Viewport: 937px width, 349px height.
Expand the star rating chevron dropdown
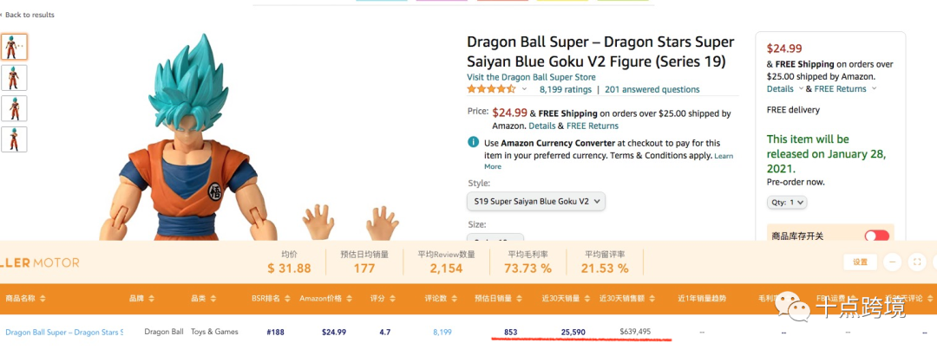[x=524, y=89]
